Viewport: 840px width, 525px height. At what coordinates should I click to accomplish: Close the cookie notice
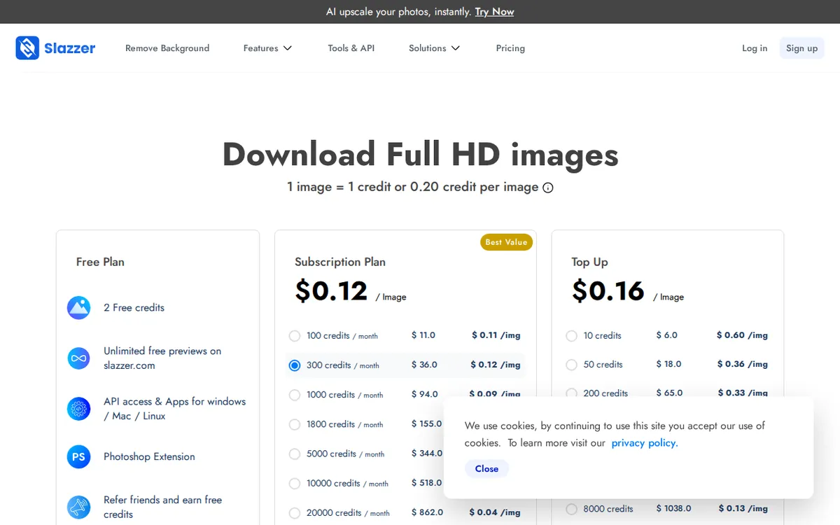pos(486,469)
